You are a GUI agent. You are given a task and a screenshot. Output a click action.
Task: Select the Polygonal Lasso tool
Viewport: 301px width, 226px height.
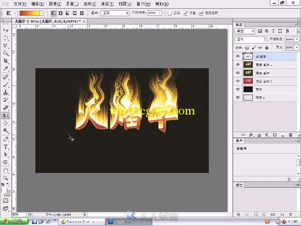[x=6, y=45]
